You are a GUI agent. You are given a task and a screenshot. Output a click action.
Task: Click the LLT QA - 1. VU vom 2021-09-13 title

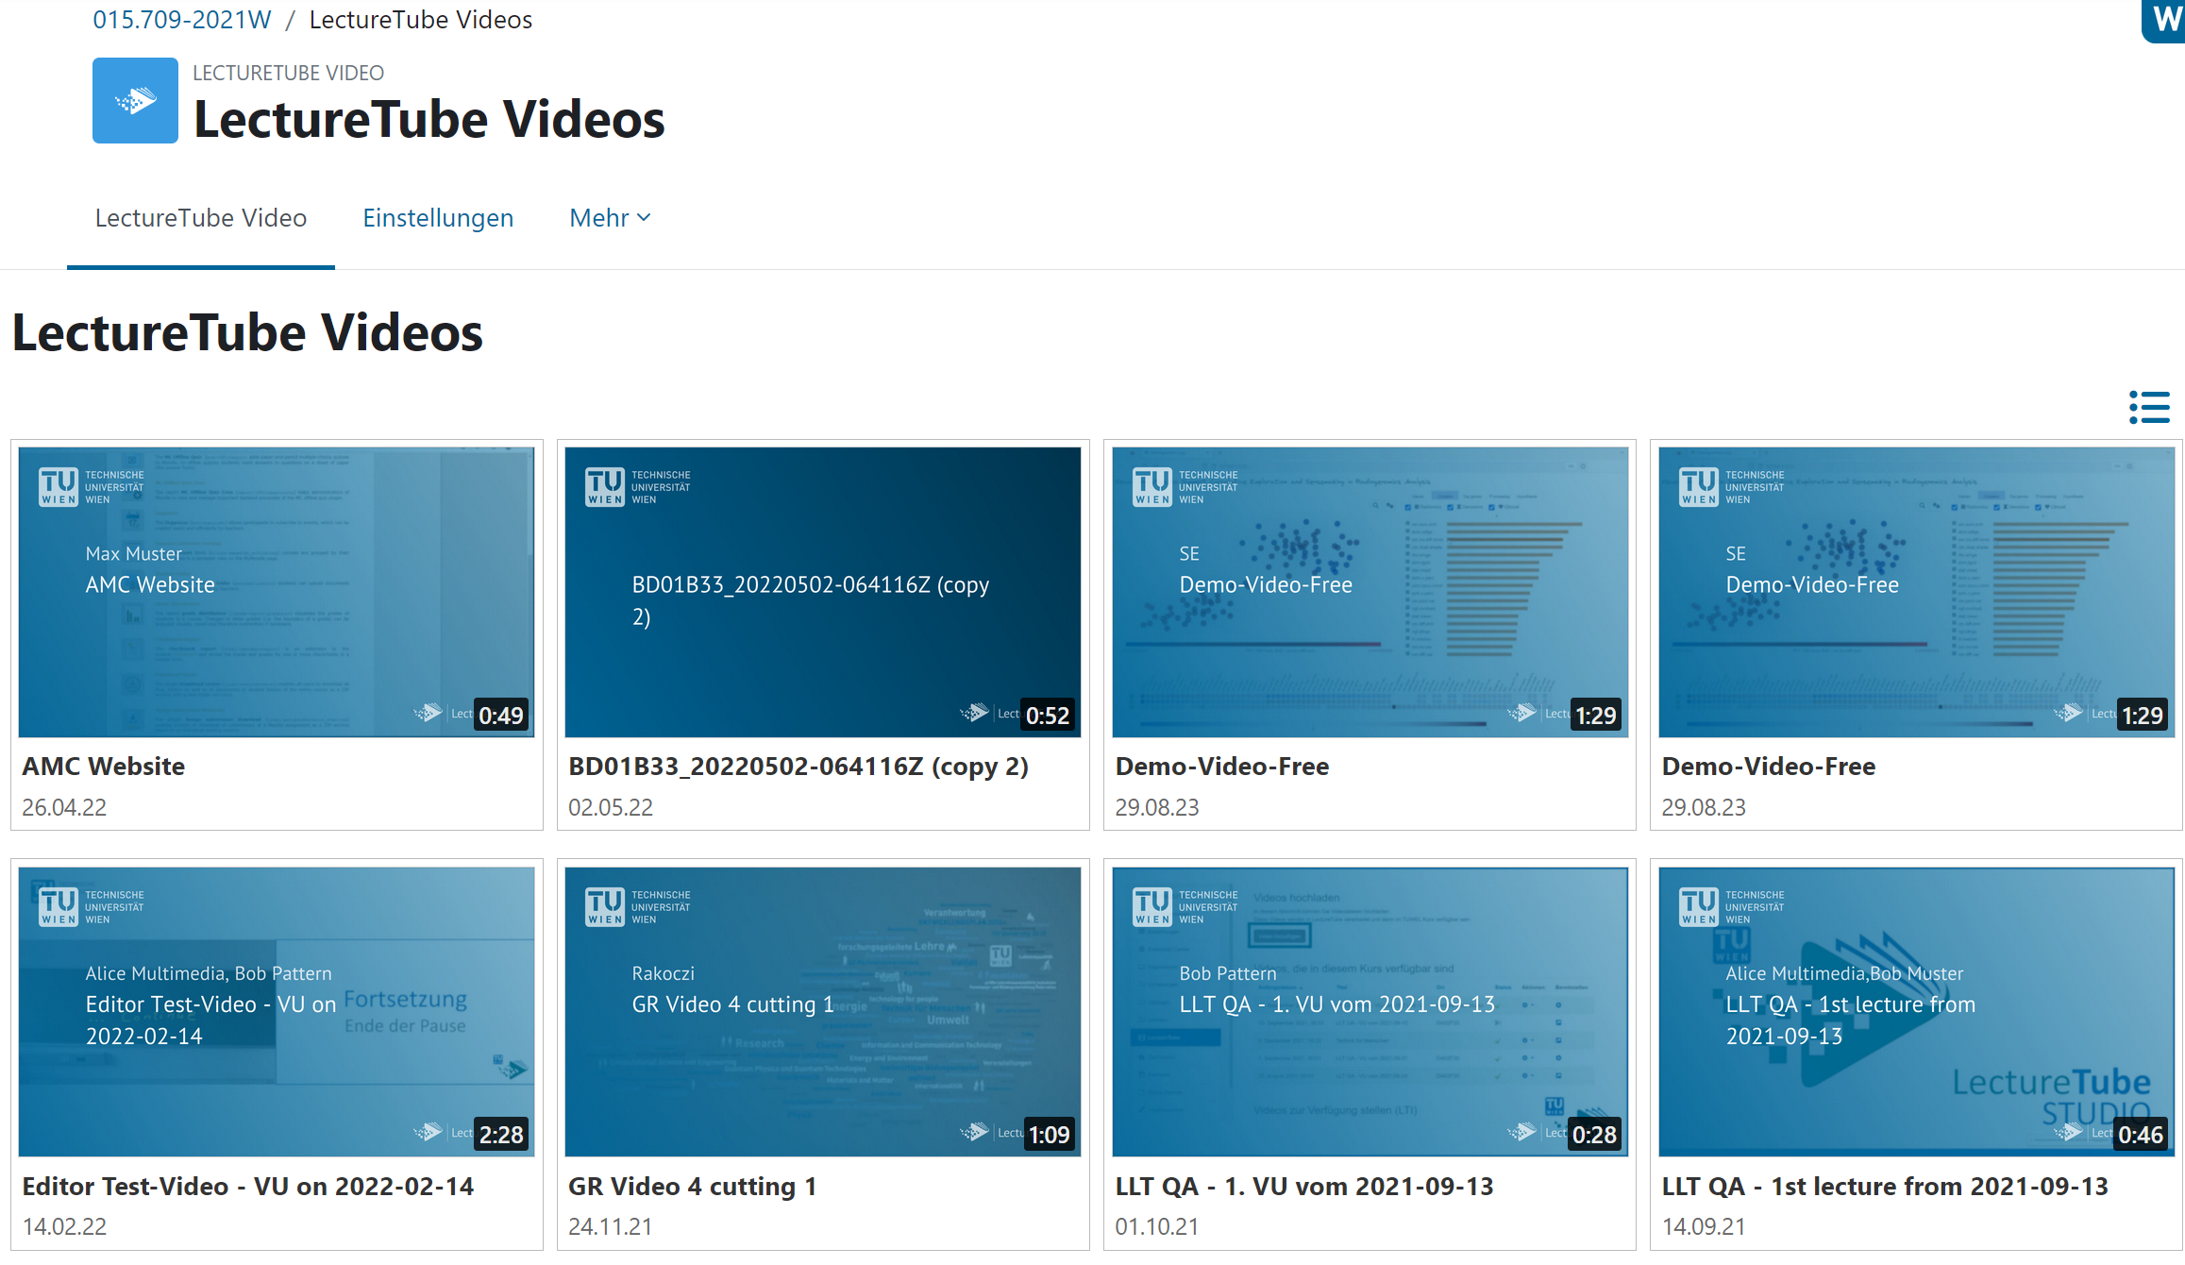pyautogui.click(x=1304, y=1187)
